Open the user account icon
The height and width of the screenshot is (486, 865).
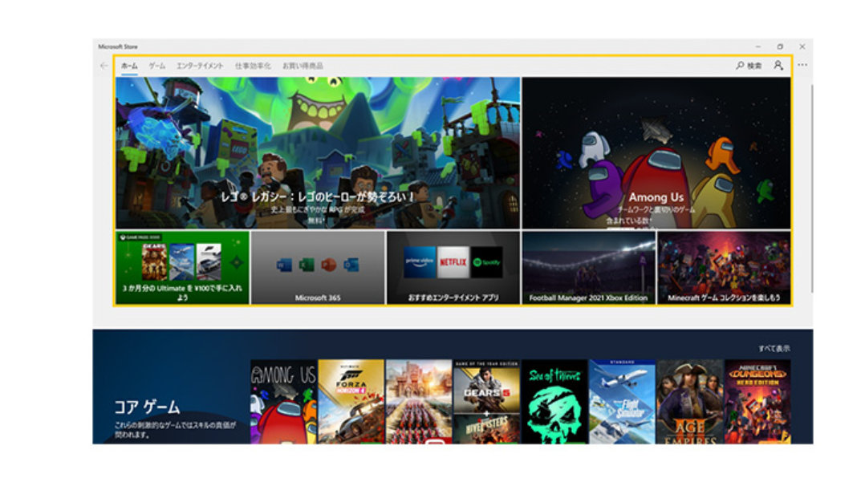[778, 65]
